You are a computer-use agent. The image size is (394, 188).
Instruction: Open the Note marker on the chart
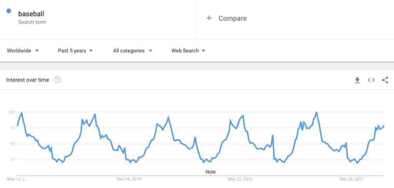coord(210,172)
